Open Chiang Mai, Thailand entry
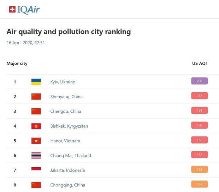This screenshot has width=219, height=192. [x=71, y=156]
